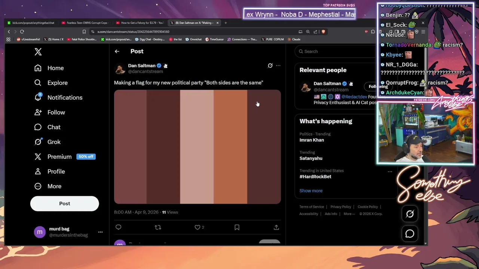Screen dimensions: 479x269
Task: Click Show more under What's happening
Action: pyautogui.click(x=311, y=191)
